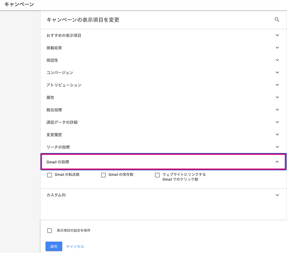Expand おすすめの表示項目 section chevron
287x253 pixels.
click(277, 35)
